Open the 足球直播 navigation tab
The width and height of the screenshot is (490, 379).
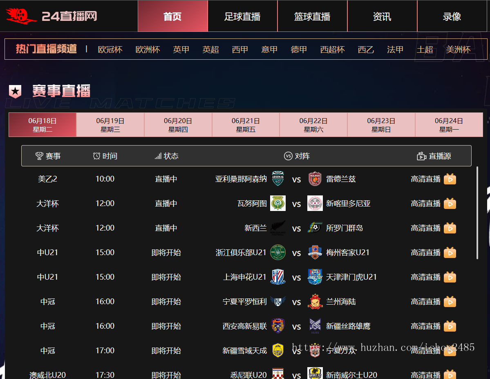click(x=242, y=16)
